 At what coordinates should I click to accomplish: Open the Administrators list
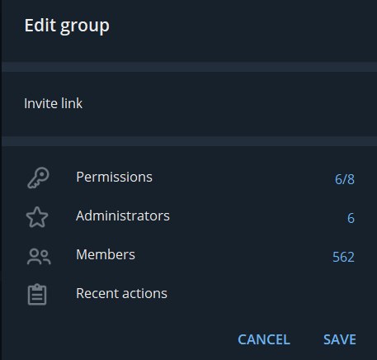(x=189, y=216)
